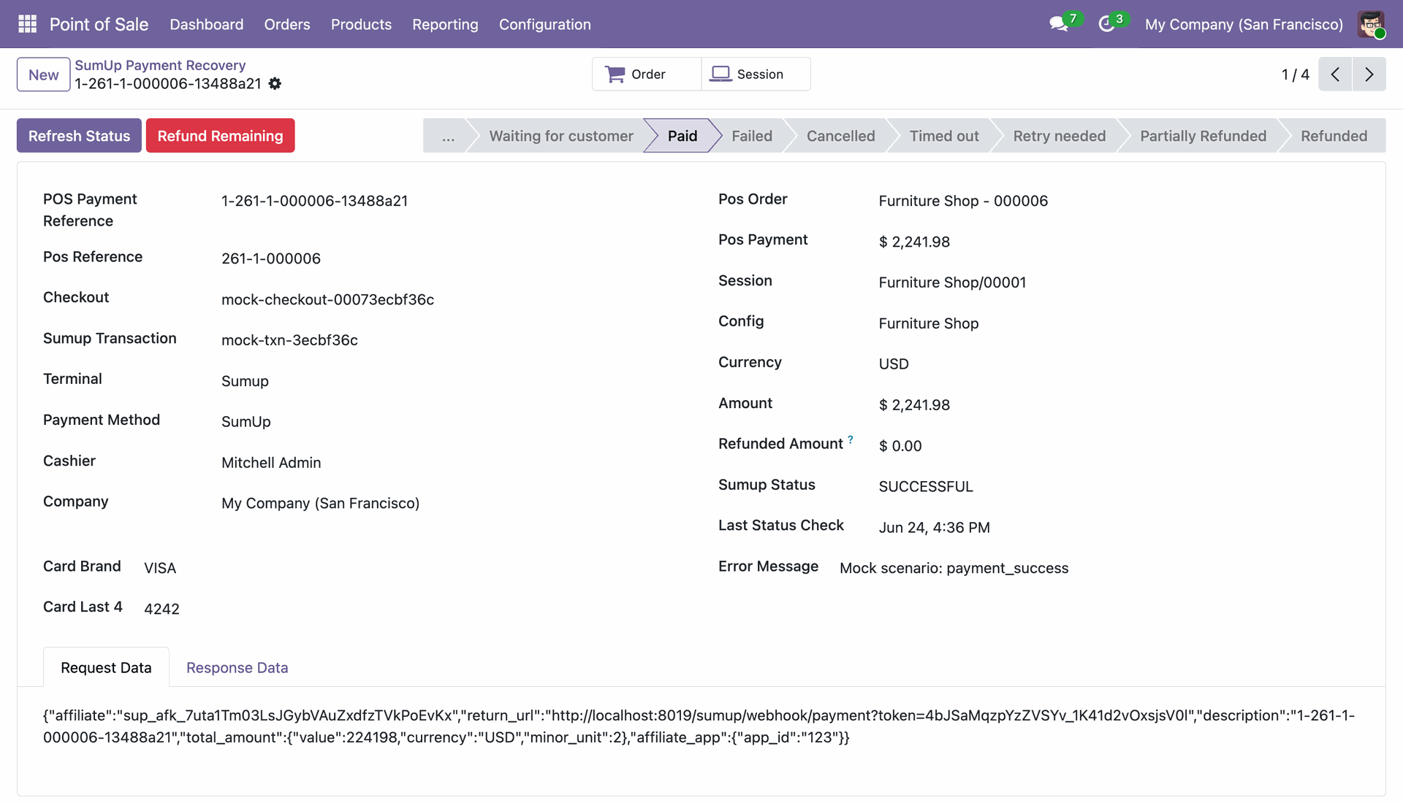Go to the next record arrow
The image size is (1403, 803).
(1369, 74)
